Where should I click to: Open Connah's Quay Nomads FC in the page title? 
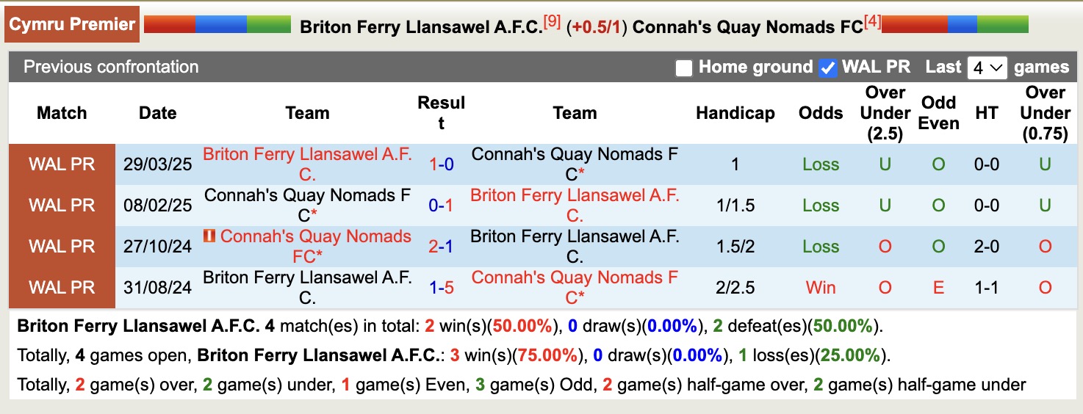tap(747, 27)
